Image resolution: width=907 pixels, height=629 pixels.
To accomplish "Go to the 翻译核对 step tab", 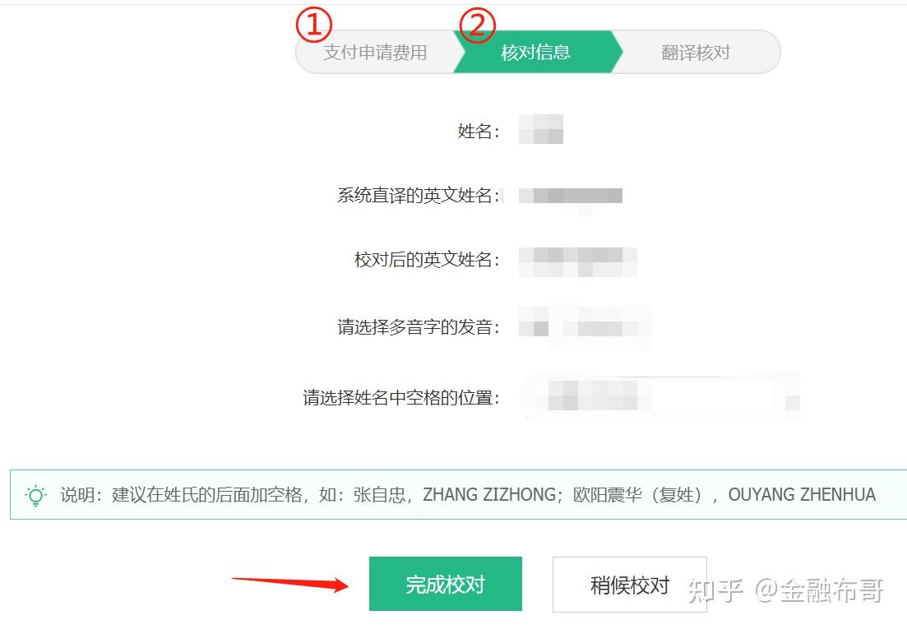I will point(696,52).
